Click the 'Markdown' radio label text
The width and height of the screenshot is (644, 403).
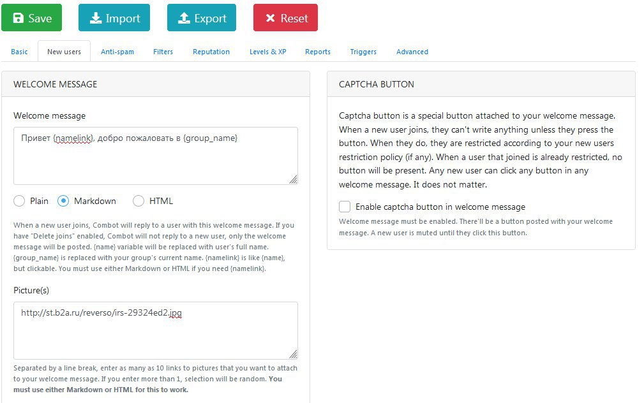95,201
